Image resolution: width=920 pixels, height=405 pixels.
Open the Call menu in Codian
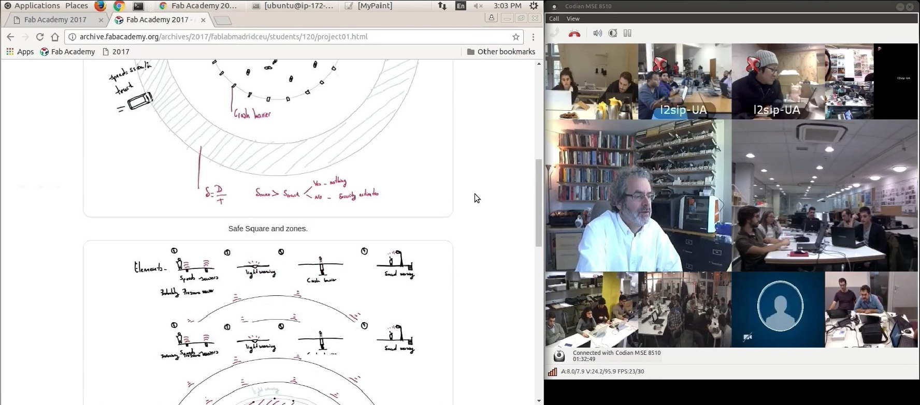pyautogui.click(x=554, y=19)
